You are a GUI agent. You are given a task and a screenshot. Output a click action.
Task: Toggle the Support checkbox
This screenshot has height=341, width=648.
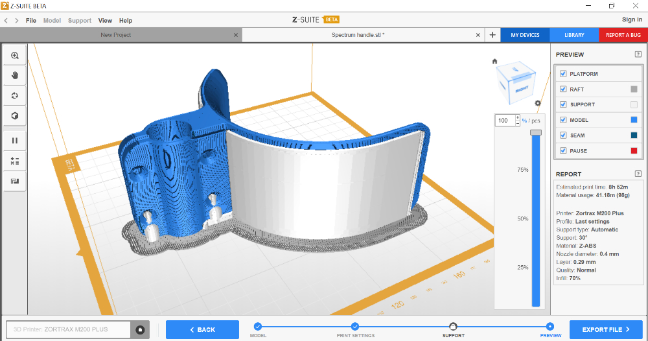point(563,104)
